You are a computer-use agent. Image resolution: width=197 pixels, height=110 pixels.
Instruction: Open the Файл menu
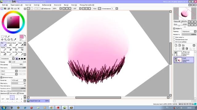tap(5, 5)
